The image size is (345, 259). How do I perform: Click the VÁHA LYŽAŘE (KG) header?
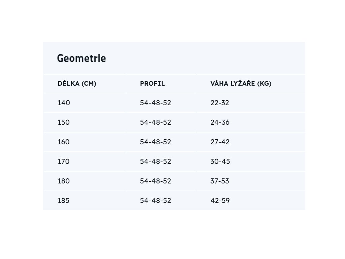tap(241, 84)
